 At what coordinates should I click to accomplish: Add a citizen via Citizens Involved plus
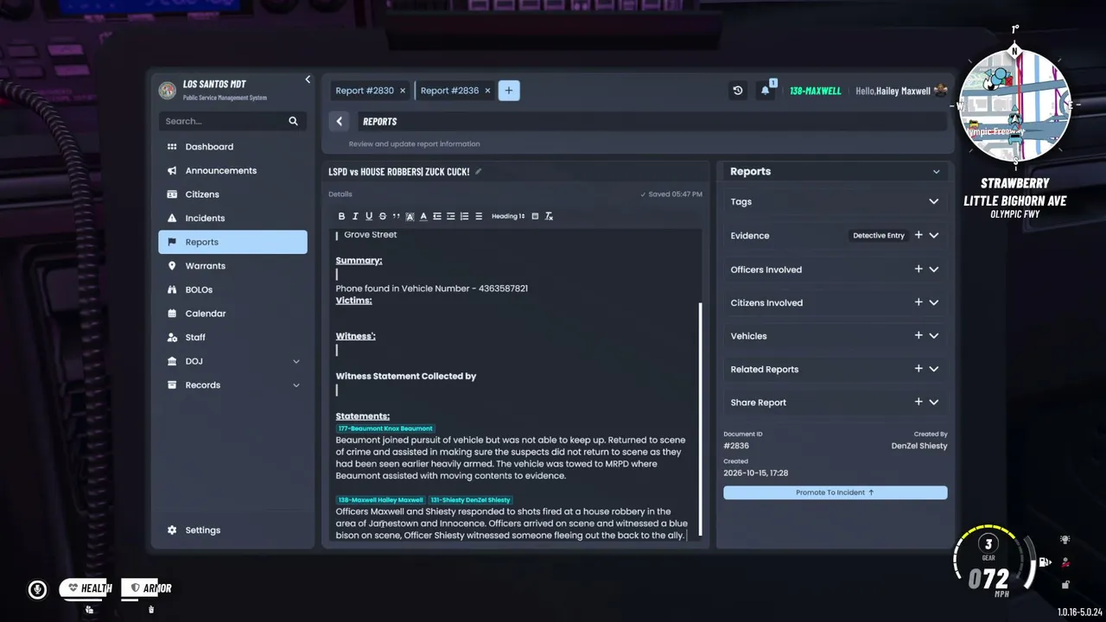918,302
